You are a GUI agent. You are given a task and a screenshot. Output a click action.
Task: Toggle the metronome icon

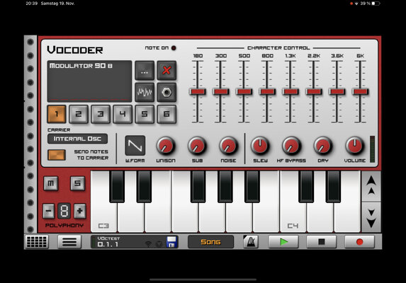[251, 242]
